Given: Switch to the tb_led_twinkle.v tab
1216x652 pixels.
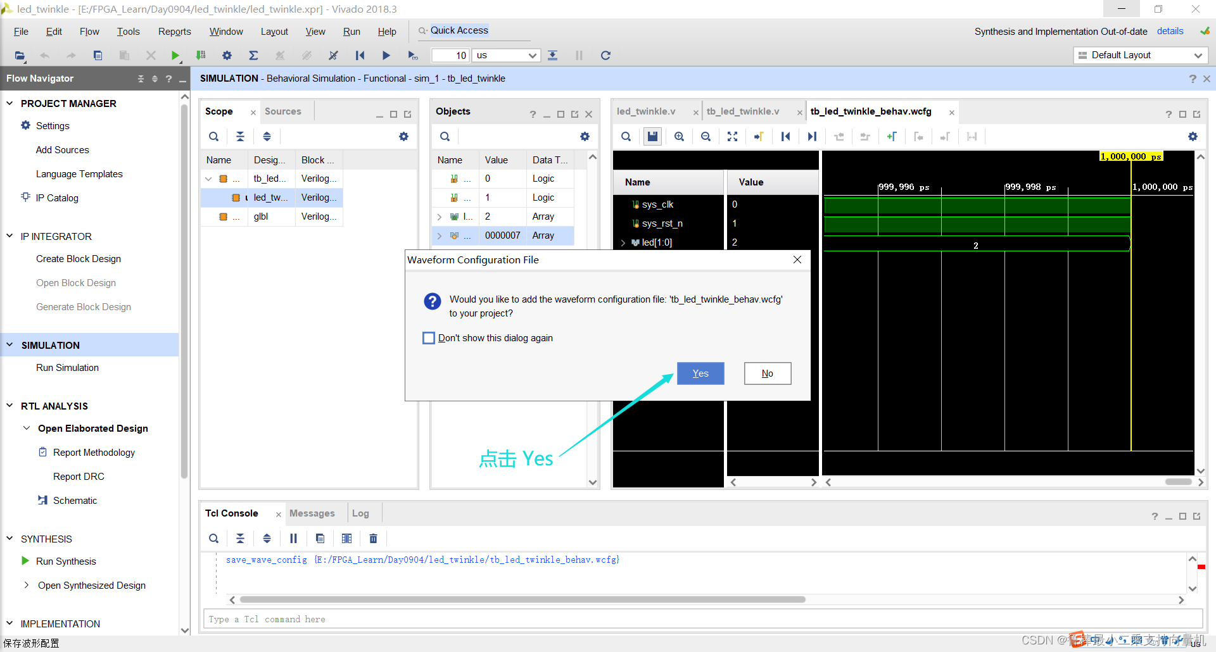Looking at the screenshot, I should point(743,111).
